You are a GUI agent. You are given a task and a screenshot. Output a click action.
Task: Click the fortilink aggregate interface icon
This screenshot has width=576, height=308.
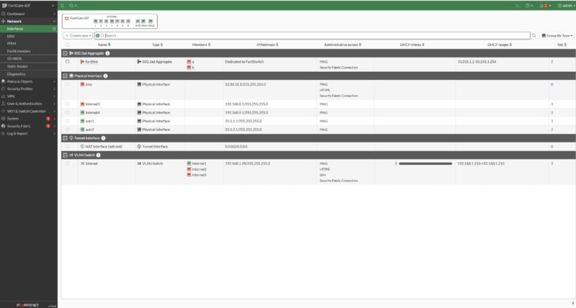[82, 62]
